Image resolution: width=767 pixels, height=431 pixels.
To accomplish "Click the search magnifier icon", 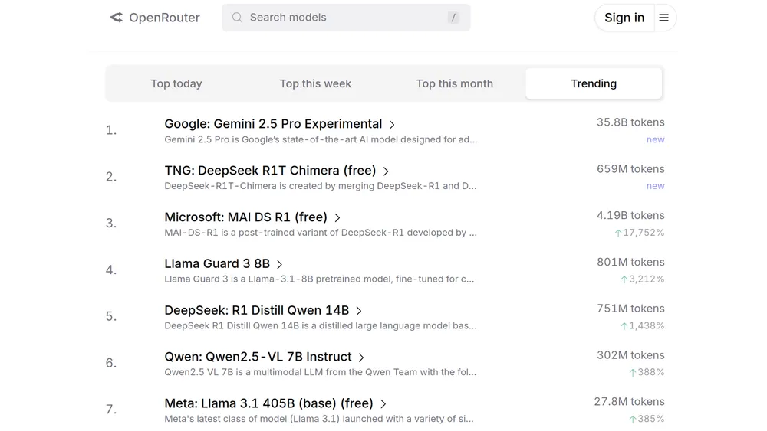I will [x=237, y=18].
